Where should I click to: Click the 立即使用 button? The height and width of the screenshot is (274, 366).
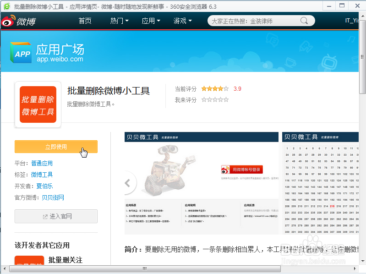(x=56, y=147)
